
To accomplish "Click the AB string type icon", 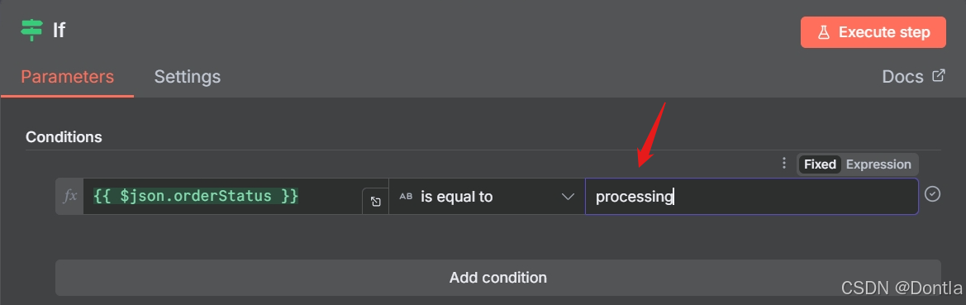I will tap(406, 197).
